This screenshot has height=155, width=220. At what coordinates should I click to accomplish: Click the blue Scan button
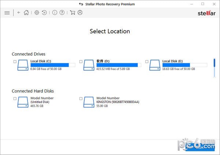pyautogui.click(x=205, y=147)
